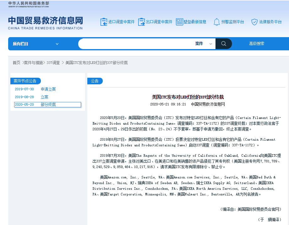Open the 2020-05-20 部分终裁 entry
Screen dimensions: 289x225
(x=47, y=105)
